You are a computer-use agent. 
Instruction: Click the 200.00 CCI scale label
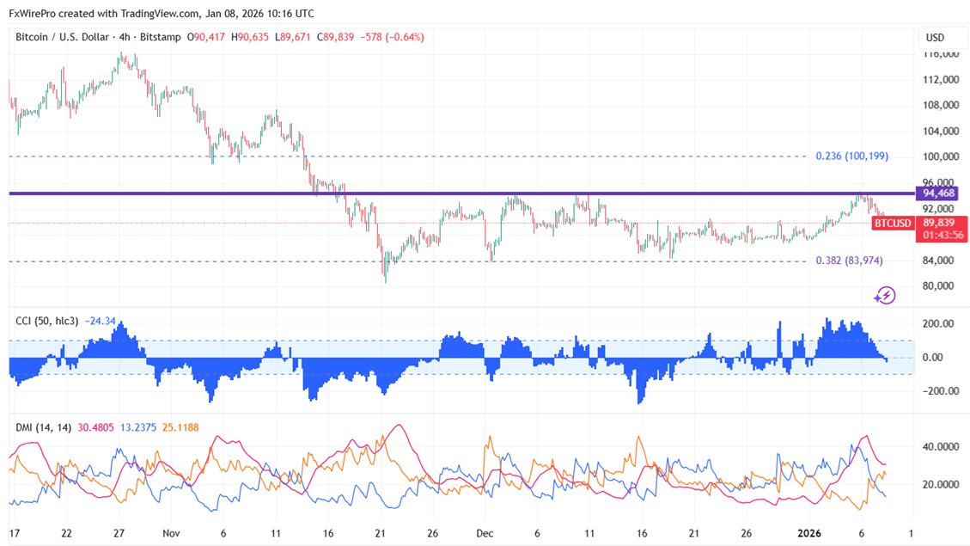pos(938,324)
